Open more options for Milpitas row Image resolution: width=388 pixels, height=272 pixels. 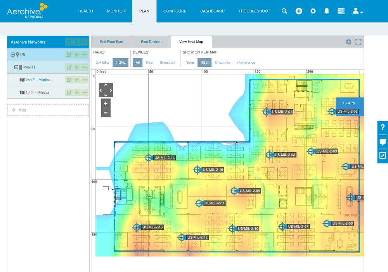click(85, 67)
